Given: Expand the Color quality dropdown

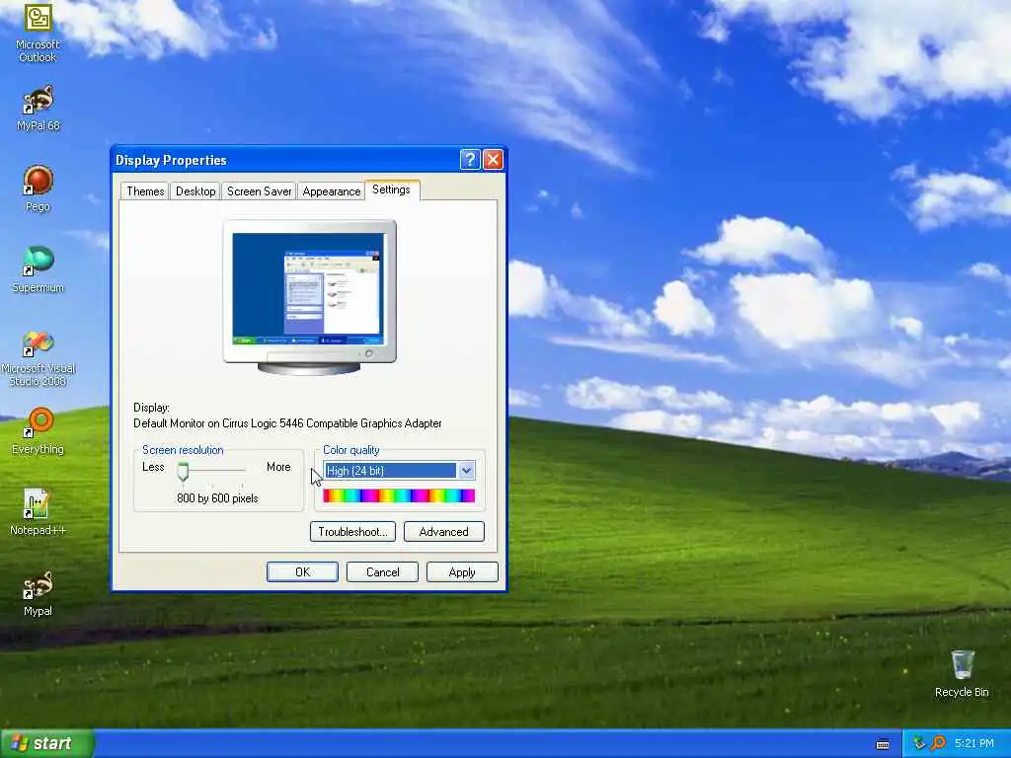Looking at the screenshot, I should [x=467, y=471].
